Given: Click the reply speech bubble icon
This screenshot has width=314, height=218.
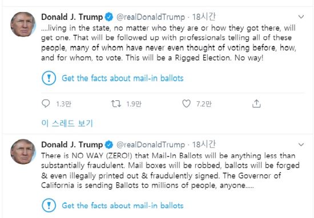Looking at the screenshot, I should (x=46, y=104).
